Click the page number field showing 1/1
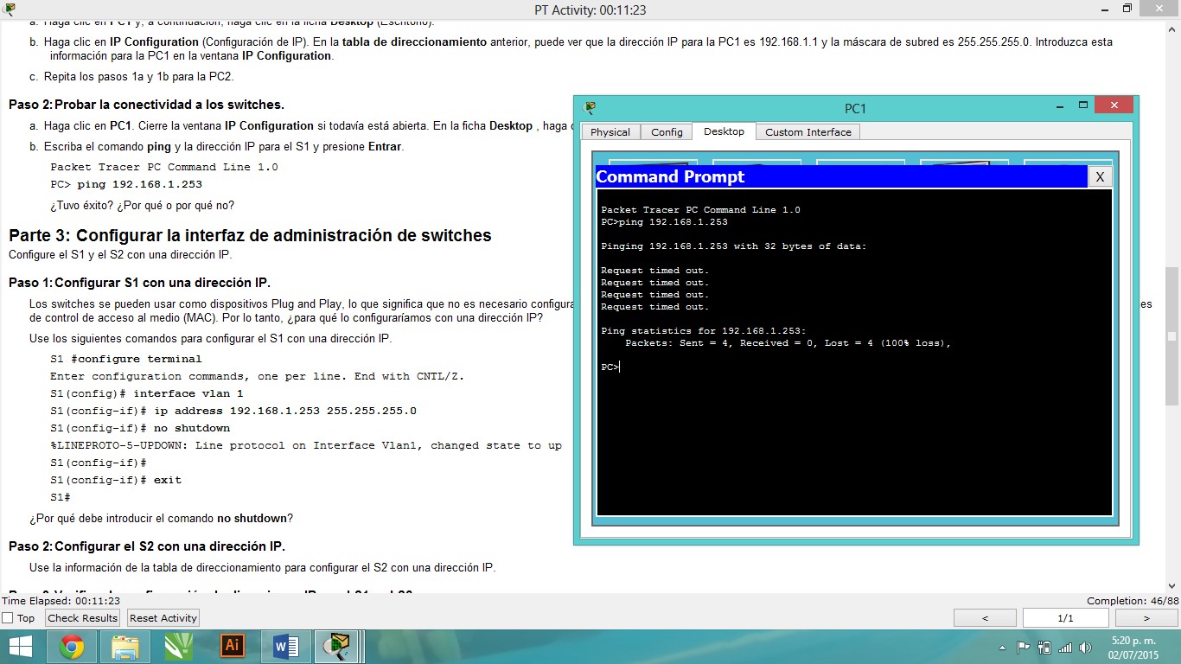The image size is (1181, 664). tap(1065, 617)
